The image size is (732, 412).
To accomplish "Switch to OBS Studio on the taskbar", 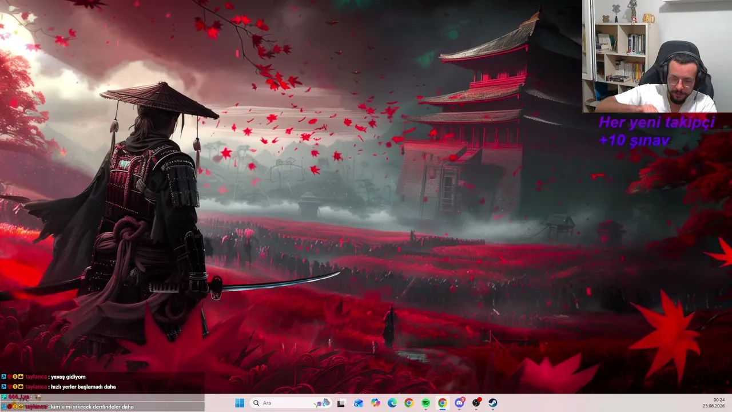I will click(476, 403).
